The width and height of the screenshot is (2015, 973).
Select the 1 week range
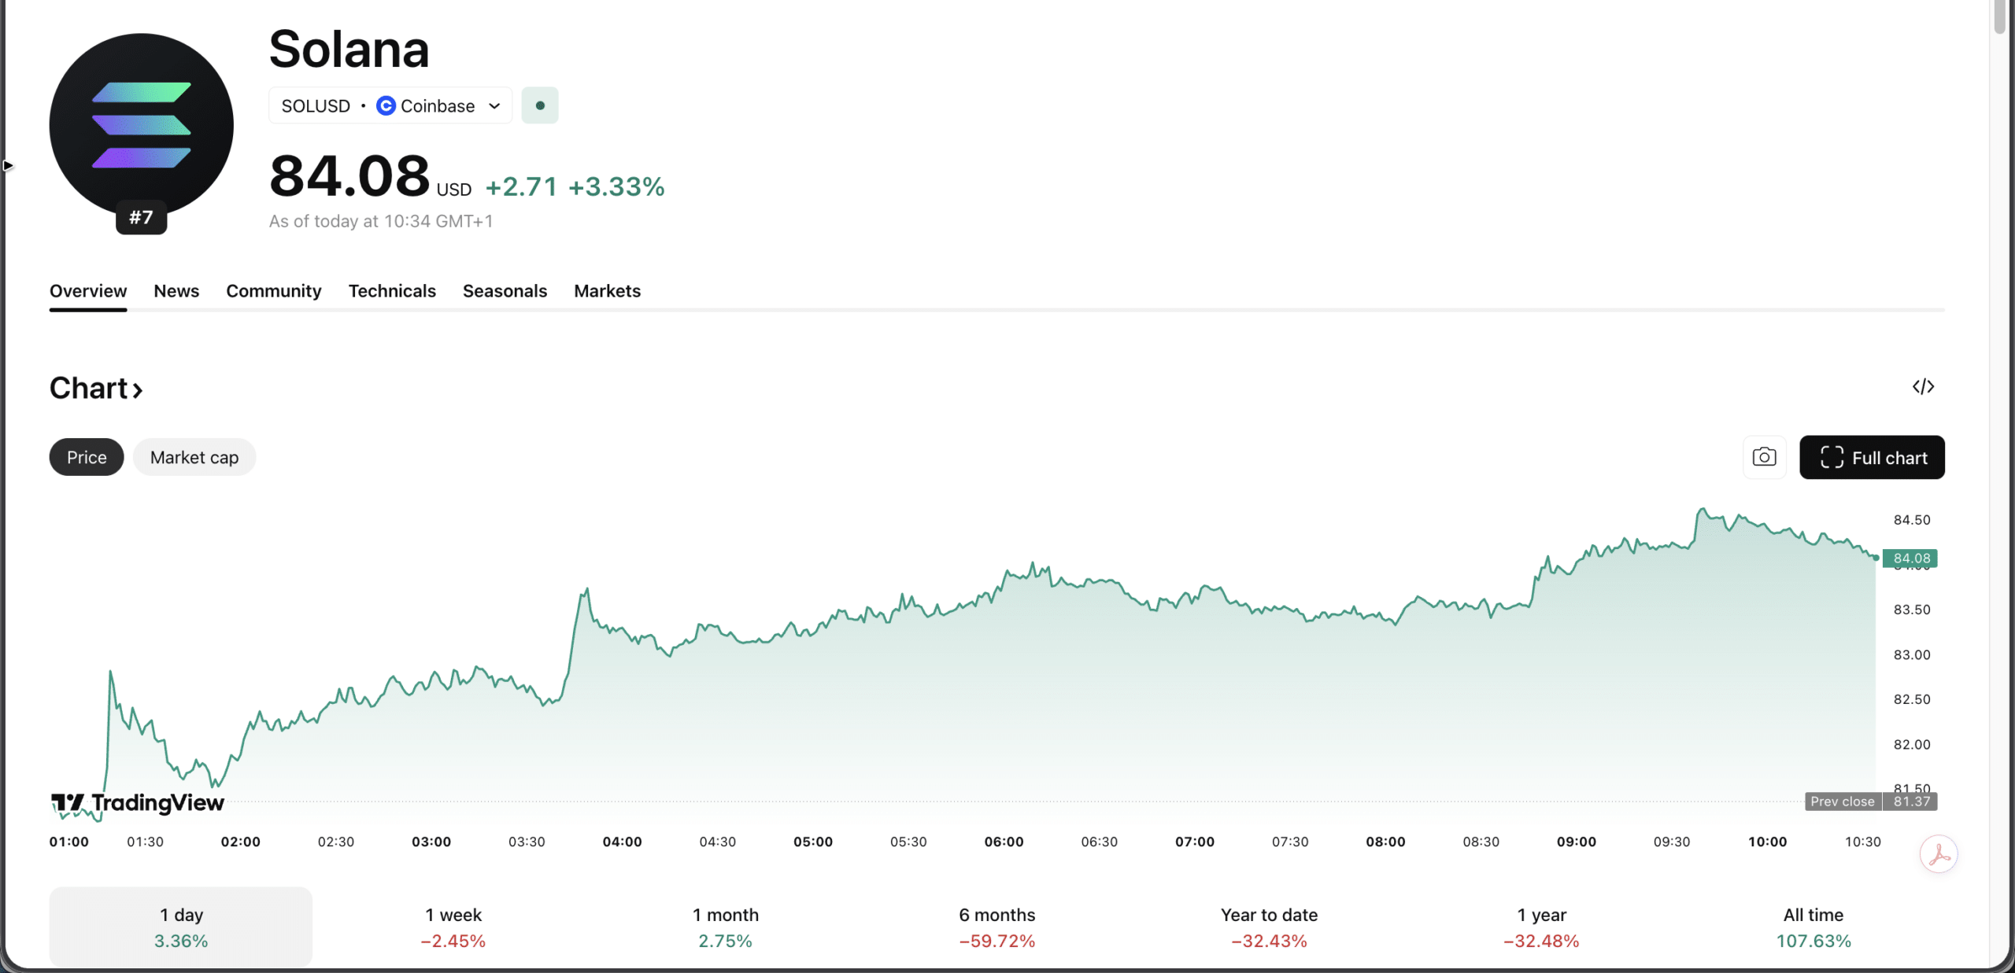453,927
